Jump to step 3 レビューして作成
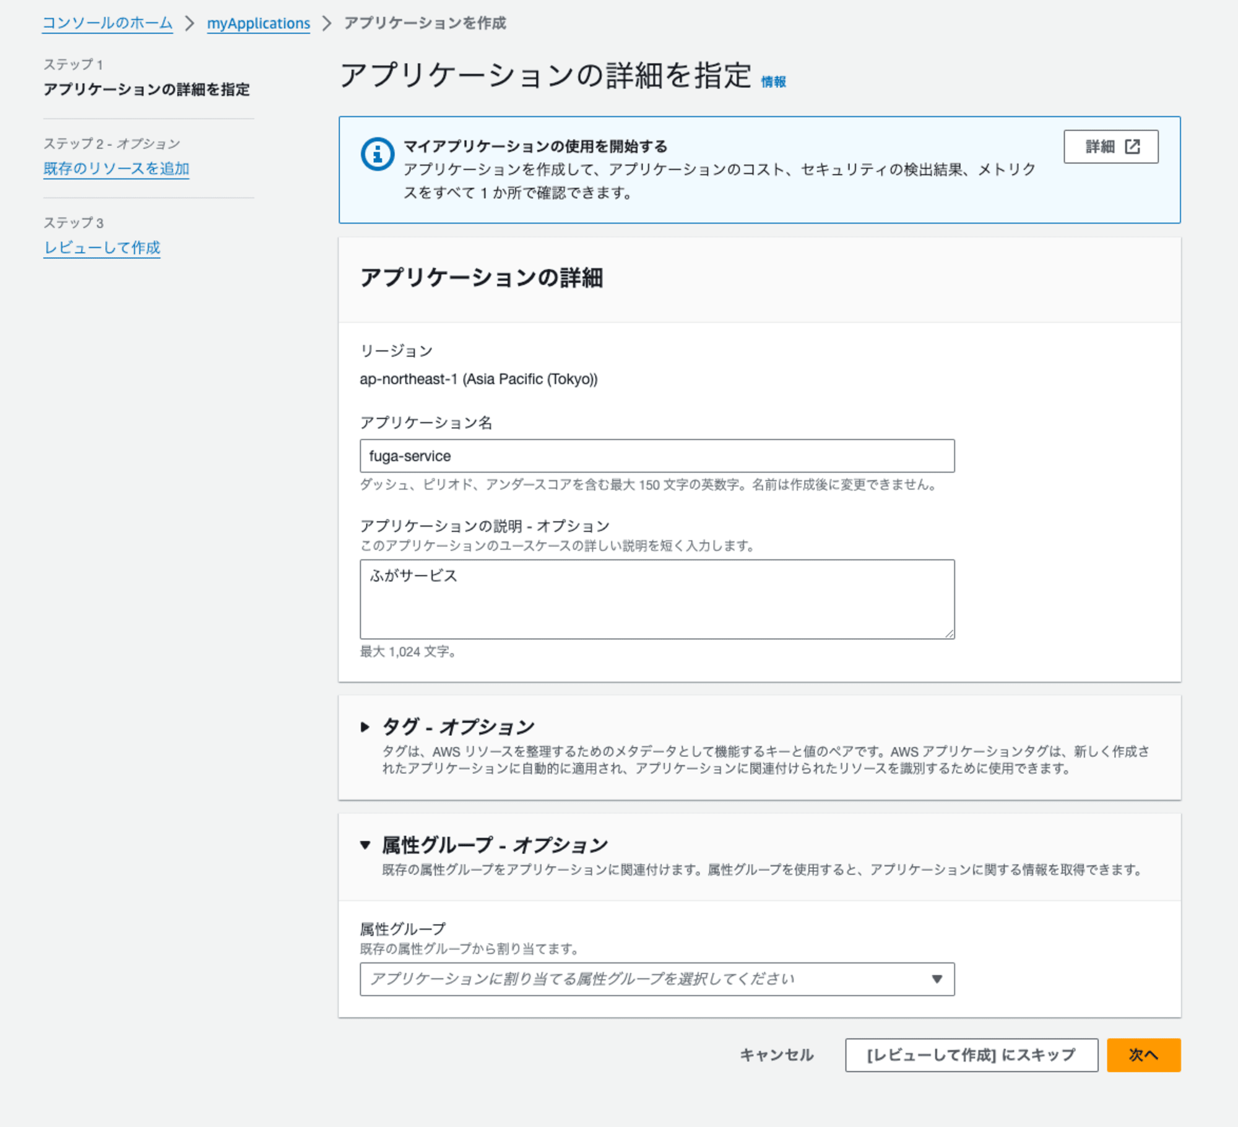The height and width of the screenshot is (1127, 1238). point(102,248)
